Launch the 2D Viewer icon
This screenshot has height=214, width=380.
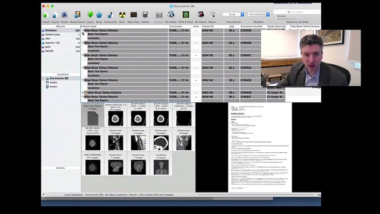171,15
